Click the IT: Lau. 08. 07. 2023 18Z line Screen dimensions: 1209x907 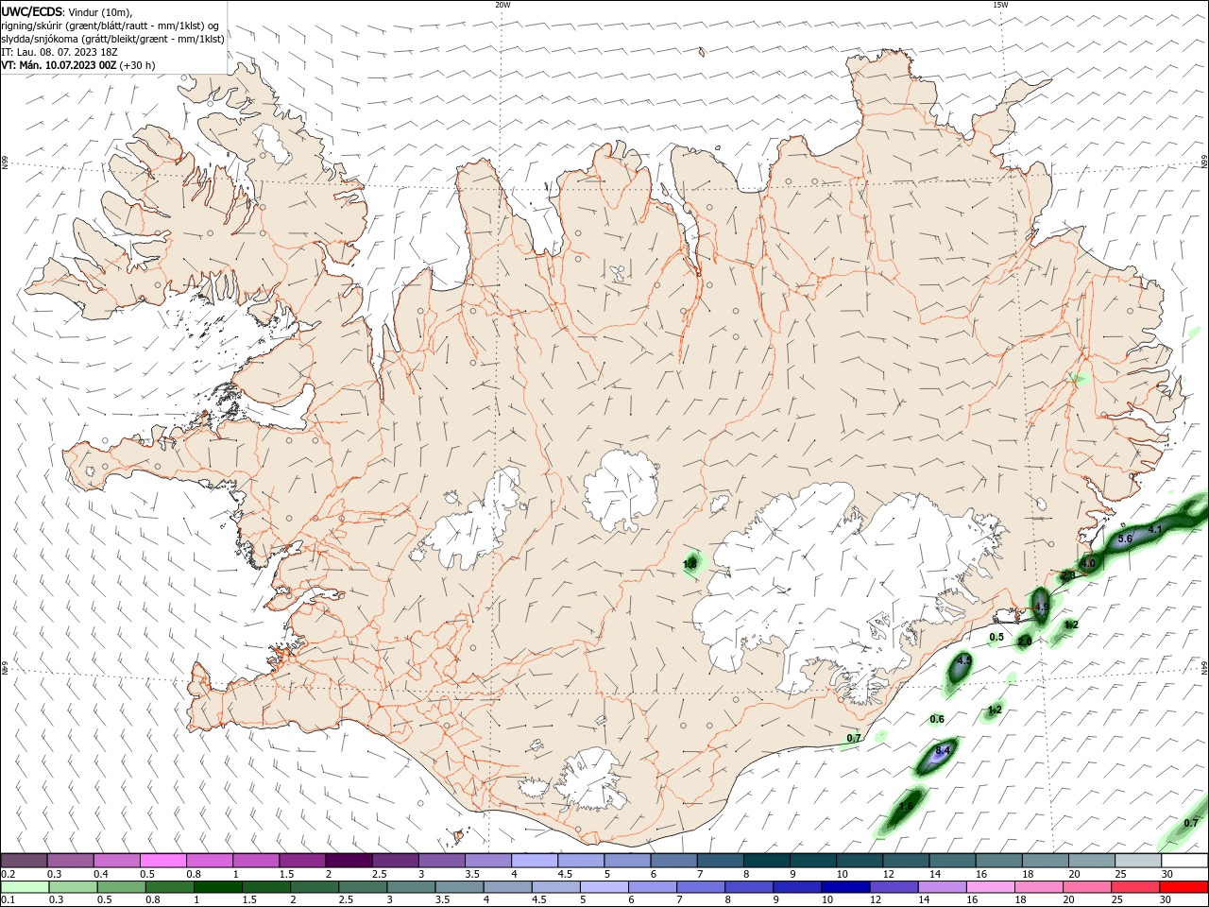[x=60, y=52]
